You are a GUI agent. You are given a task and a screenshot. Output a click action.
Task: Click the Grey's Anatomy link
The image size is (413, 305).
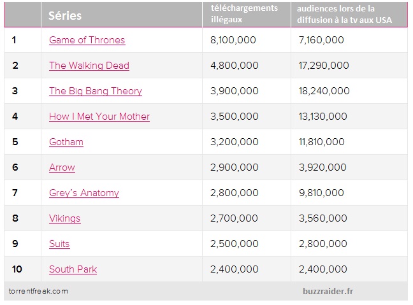click(x=83, y=193)
